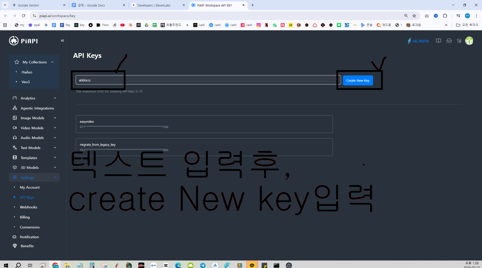482x268 pixels.
Task: Click the PiAPI logo
Action: click(23, 41)
